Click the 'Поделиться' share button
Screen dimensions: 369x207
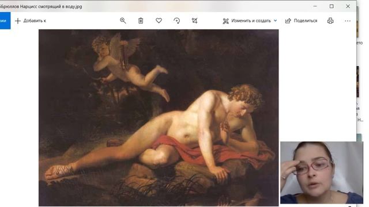301,21
